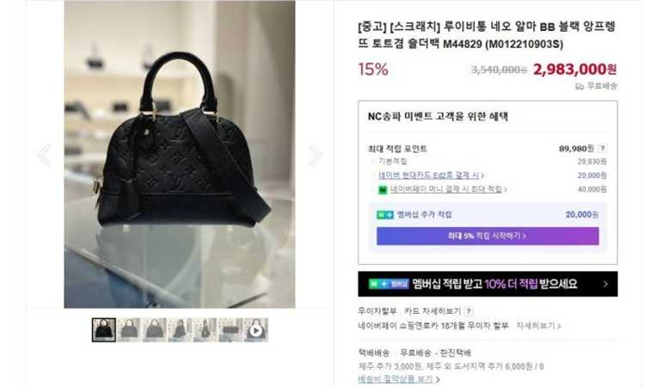Click the purple 5% points start button
The height and width of the screenshot is (387, 645).
[x=488, y=236]
